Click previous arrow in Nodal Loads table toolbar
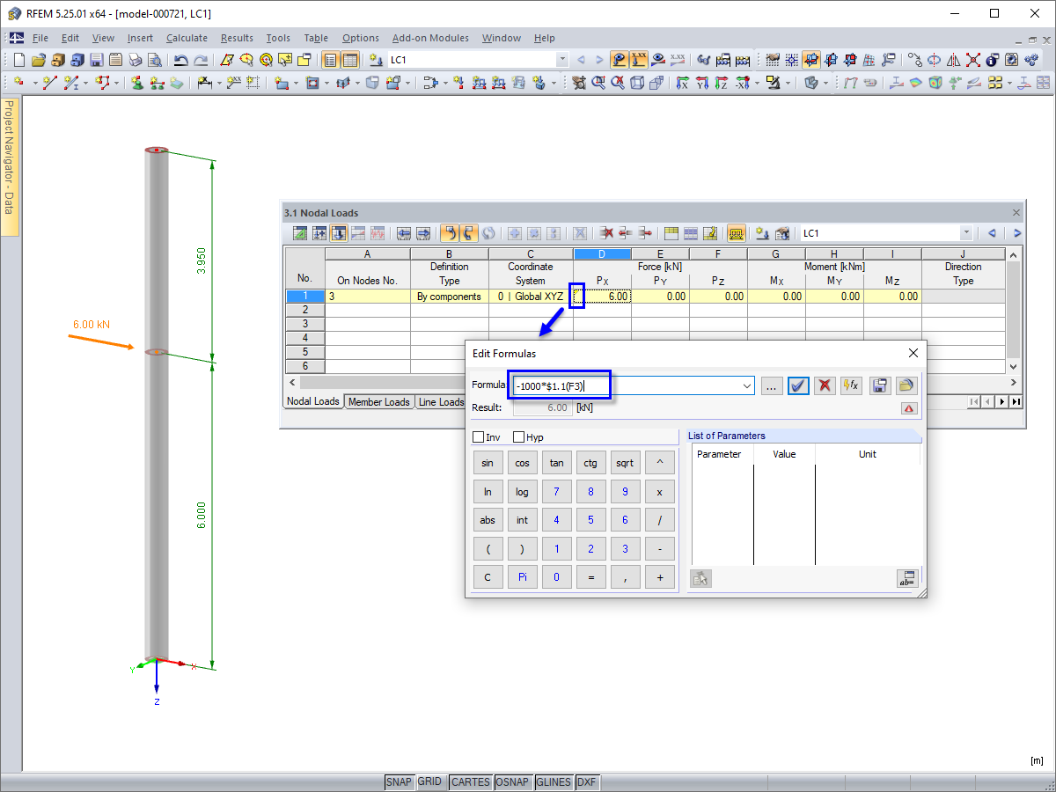1056x792 pixels. point(992,233)
